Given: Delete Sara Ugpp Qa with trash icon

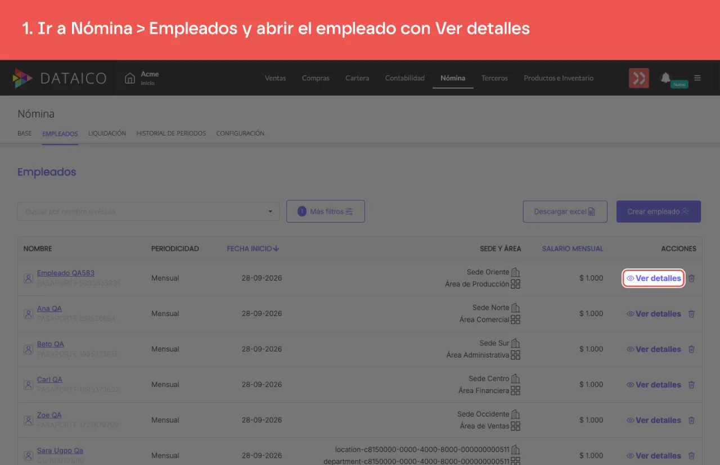Looking at the screenshot, I should (x=692, y=455).
